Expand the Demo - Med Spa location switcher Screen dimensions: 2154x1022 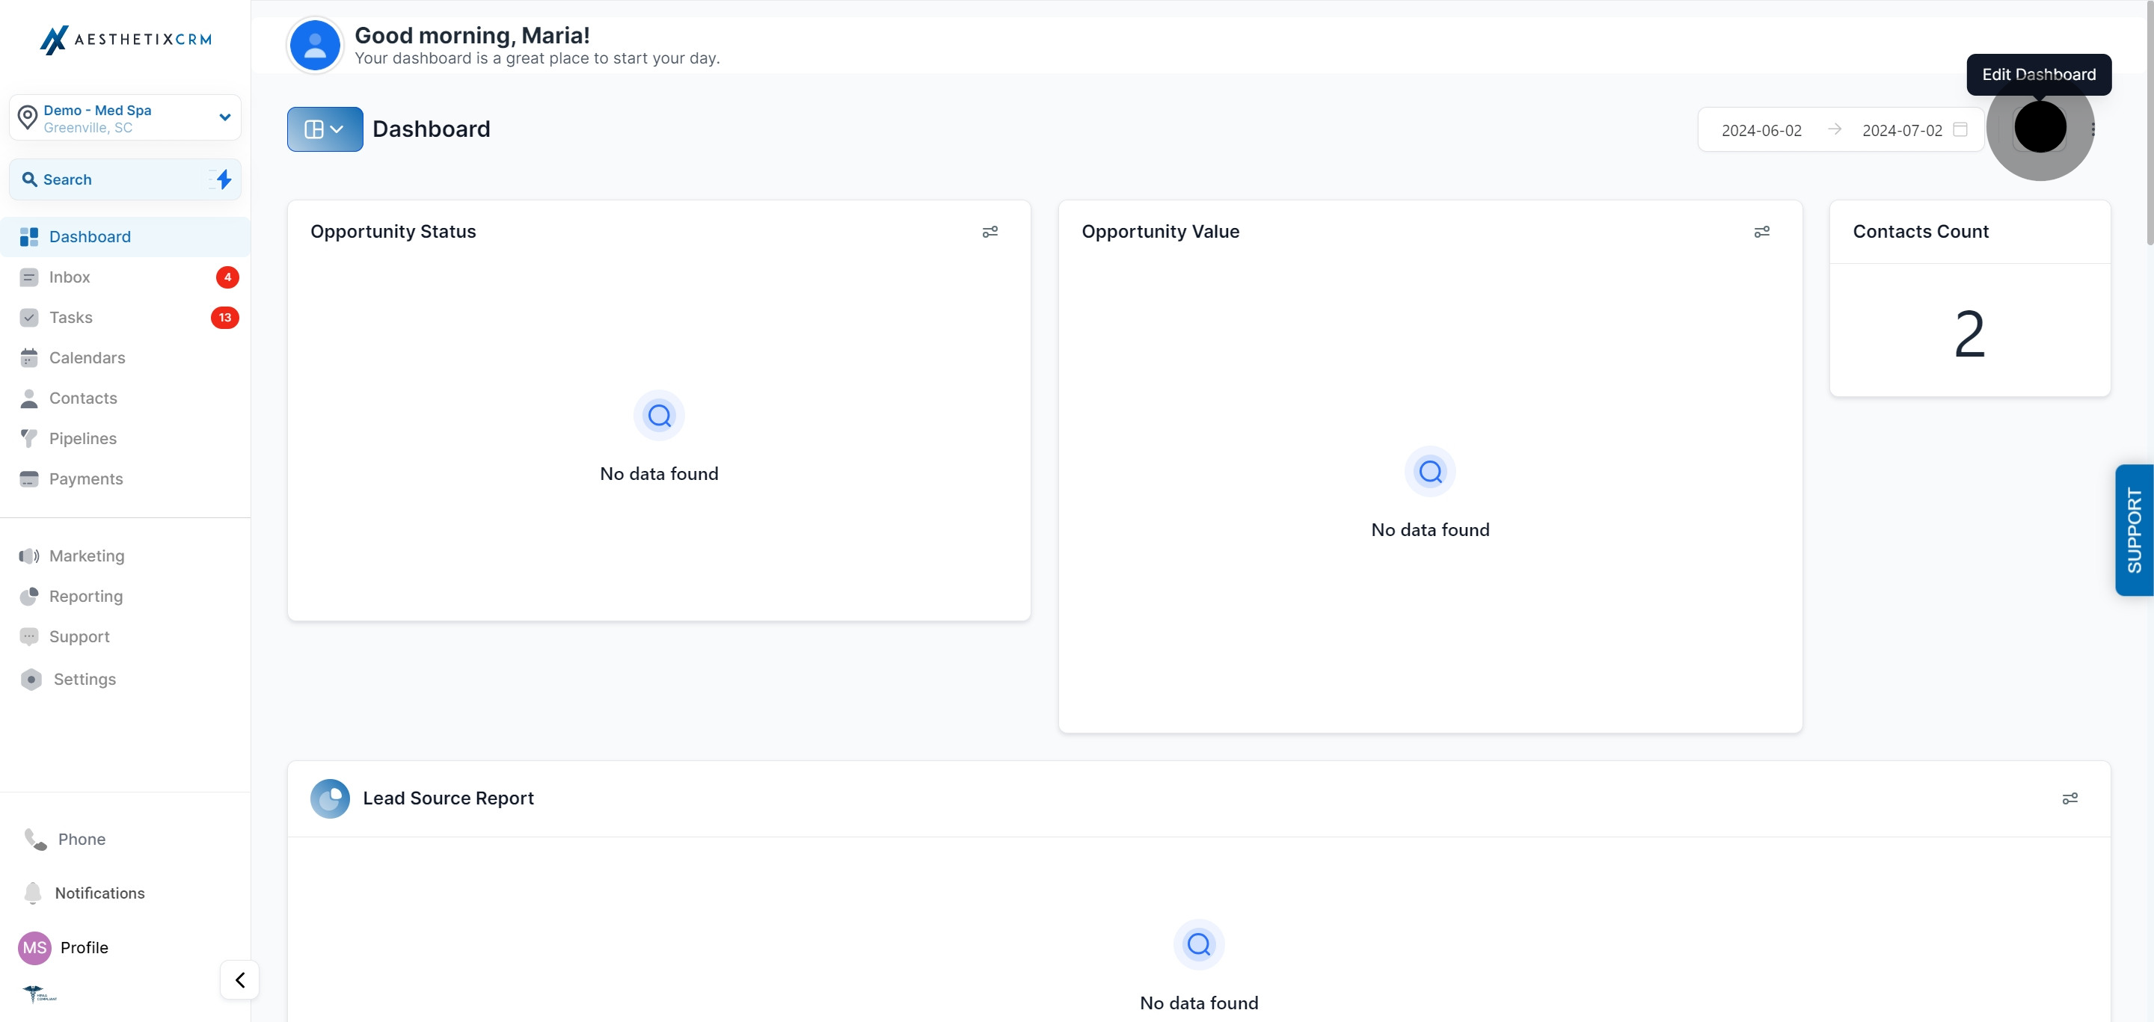(126, 118)
